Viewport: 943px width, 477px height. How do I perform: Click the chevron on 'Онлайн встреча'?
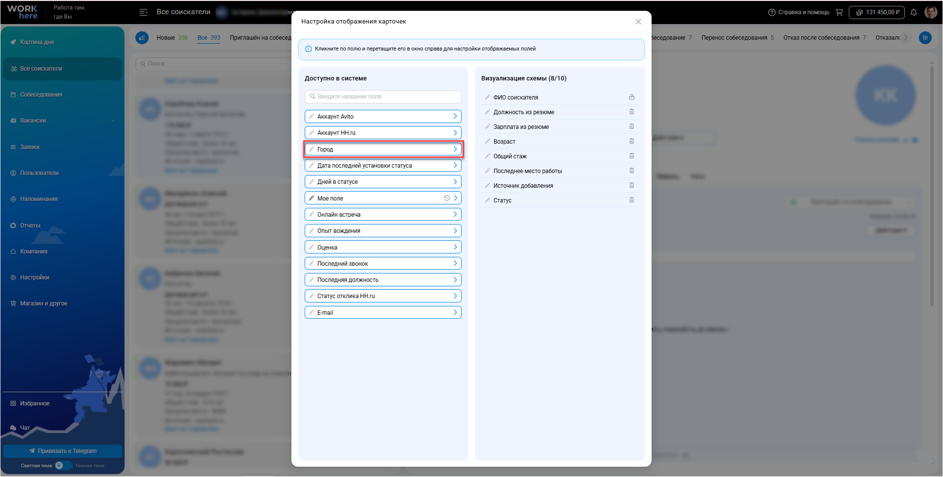tap(455, 214)
